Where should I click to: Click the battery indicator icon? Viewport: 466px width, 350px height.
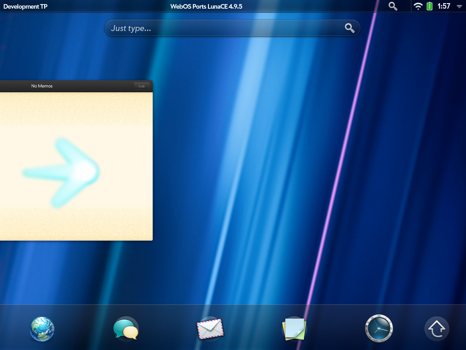[430, 6]
